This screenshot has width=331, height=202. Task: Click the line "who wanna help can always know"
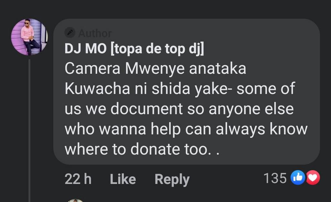(186, 129)
